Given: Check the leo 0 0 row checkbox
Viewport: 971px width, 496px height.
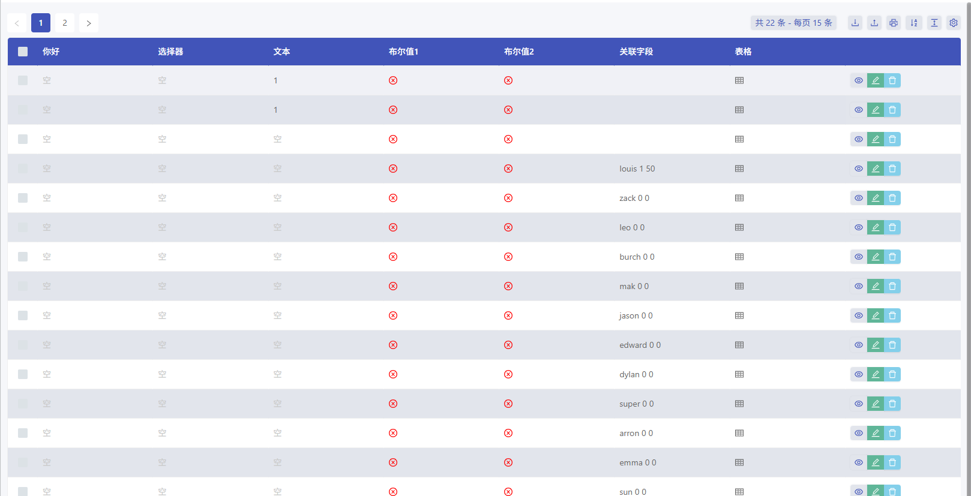Looking at the screenshot, I should [23, 227].
